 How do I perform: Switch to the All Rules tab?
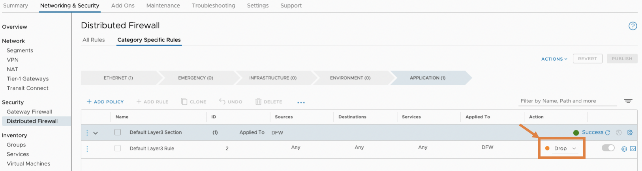(94, 40)
